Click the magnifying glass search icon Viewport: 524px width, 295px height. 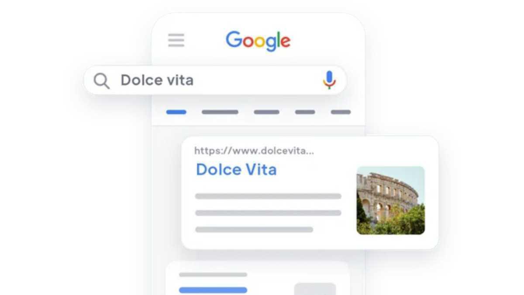[101, 81]
